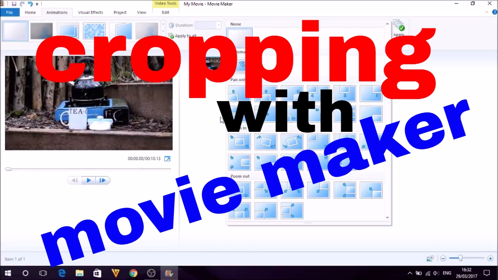Screen dimensions: 498x280
Task: Zoom out timeline with minus button
Action: [443, 259]
